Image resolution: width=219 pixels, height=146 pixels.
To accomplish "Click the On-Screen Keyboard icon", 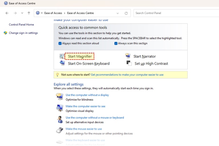I will (62, 63).
